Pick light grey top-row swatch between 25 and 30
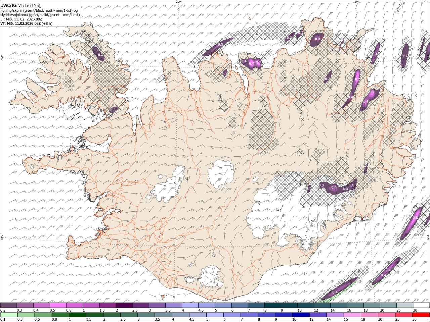Screen dimensions: 430x322 (405, 306)
